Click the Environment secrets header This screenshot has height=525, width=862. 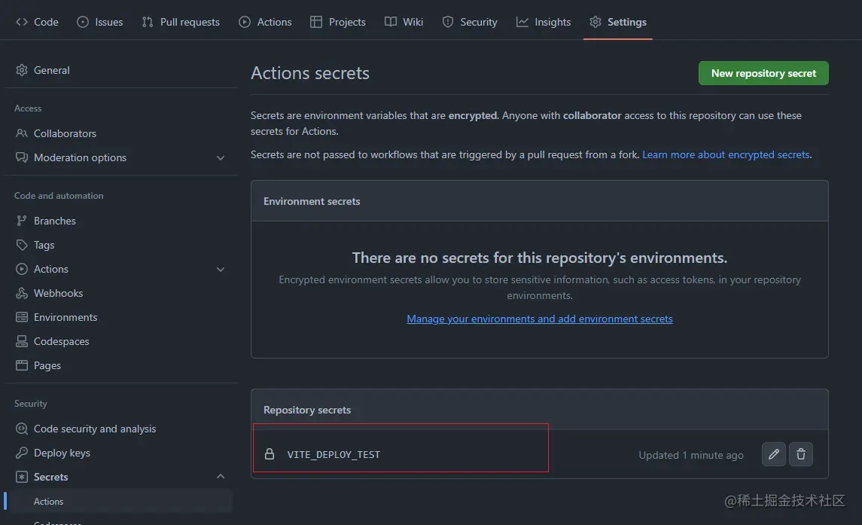pos(312,201)
